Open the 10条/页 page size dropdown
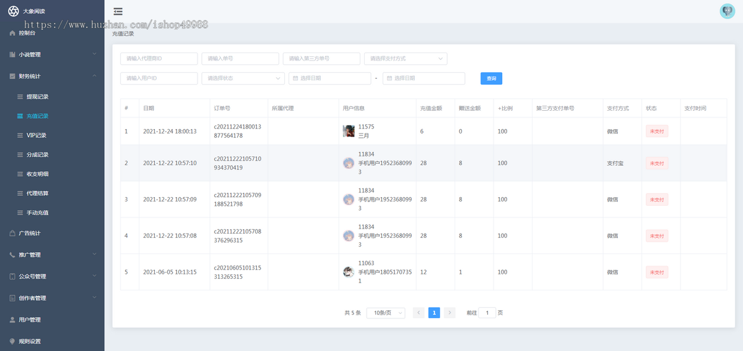The image size is (743, 351). [386, 313]
